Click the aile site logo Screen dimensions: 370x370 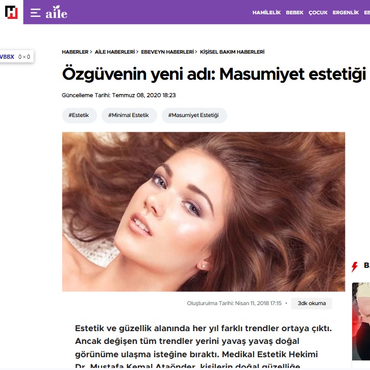57,12
